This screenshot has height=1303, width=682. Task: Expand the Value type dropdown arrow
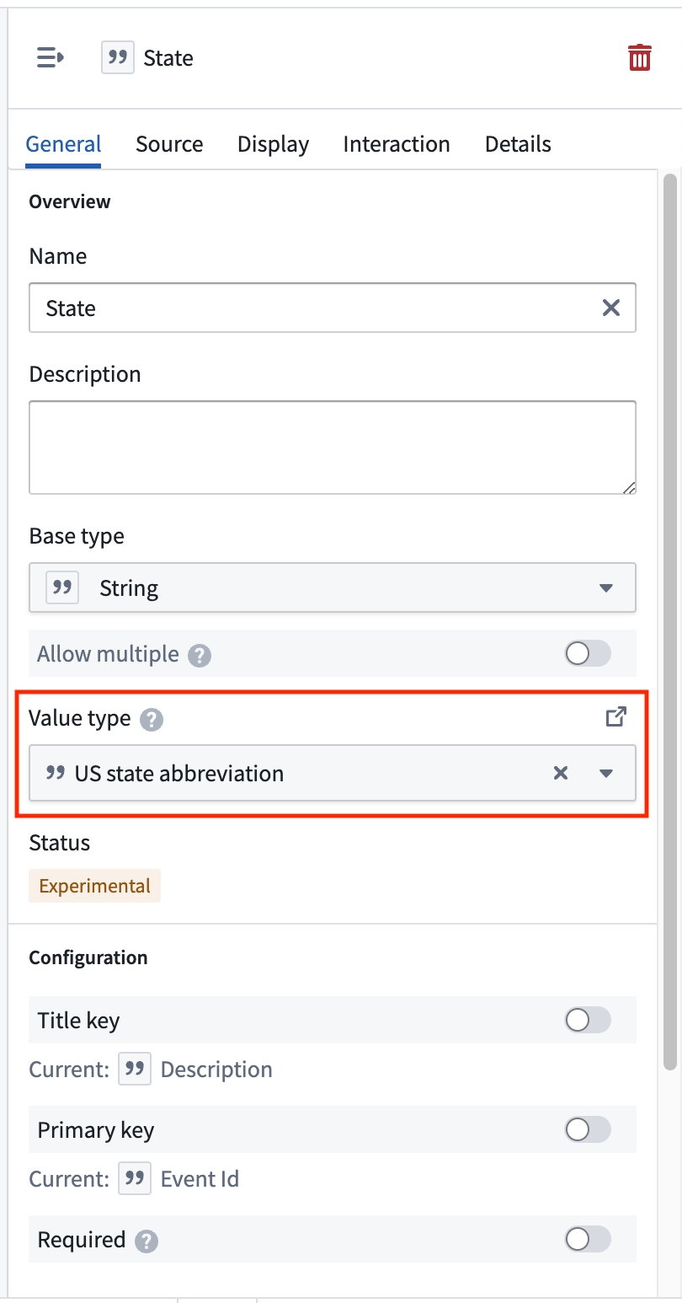pyautogui.click(x=606, y=774)
